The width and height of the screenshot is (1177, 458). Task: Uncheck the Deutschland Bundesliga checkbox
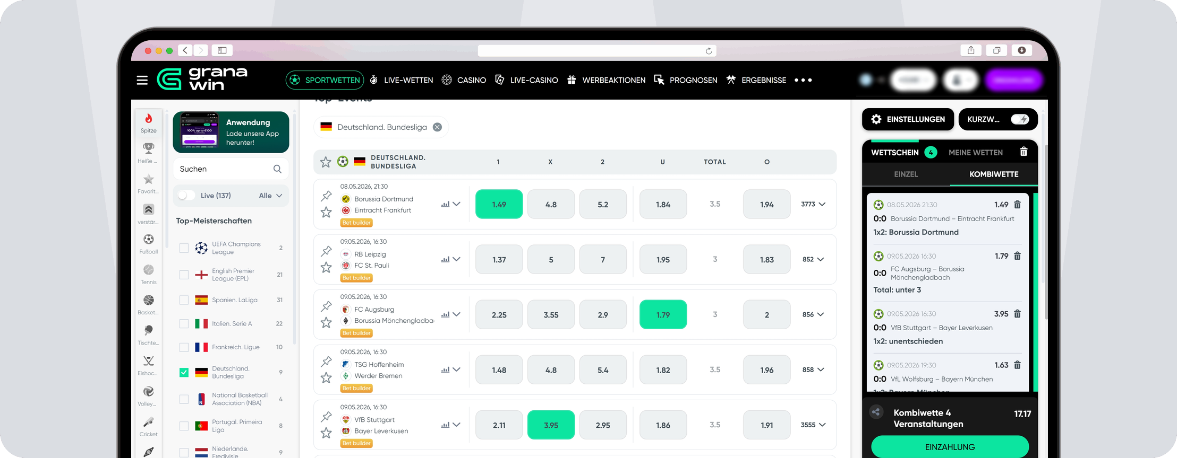184,372
